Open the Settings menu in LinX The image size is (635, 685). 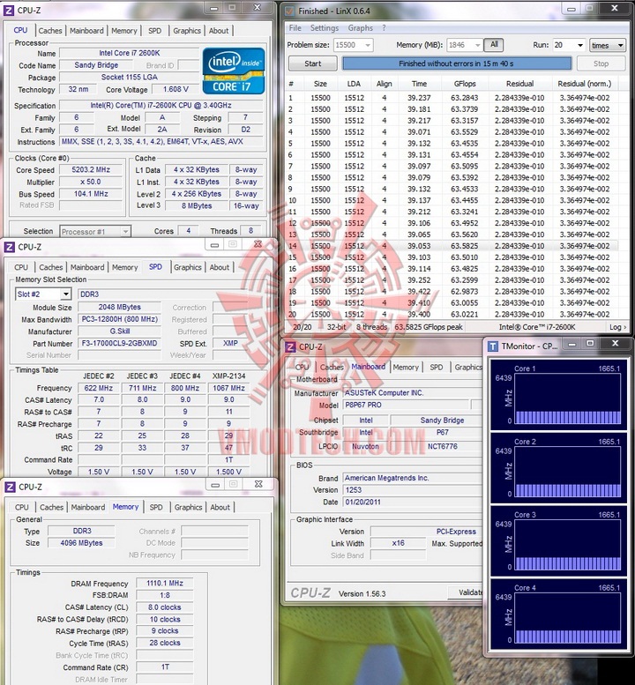pos(325,28)
